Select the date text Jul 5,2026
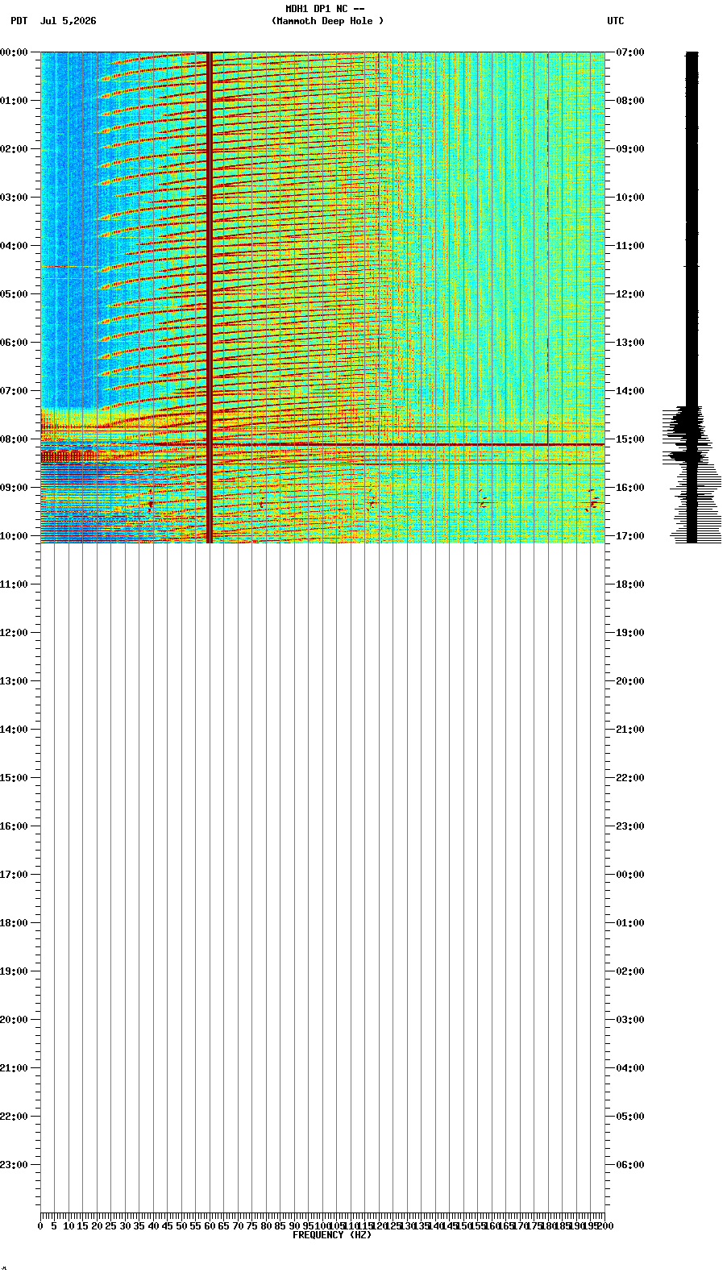This screenshot has width=727, height=1277. [68, 21]
